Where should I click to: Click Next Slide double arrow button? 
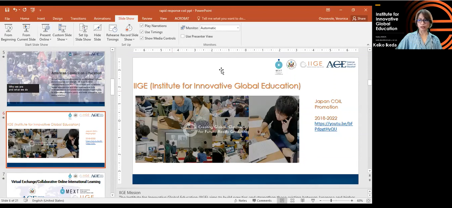(x=369, y=180)
